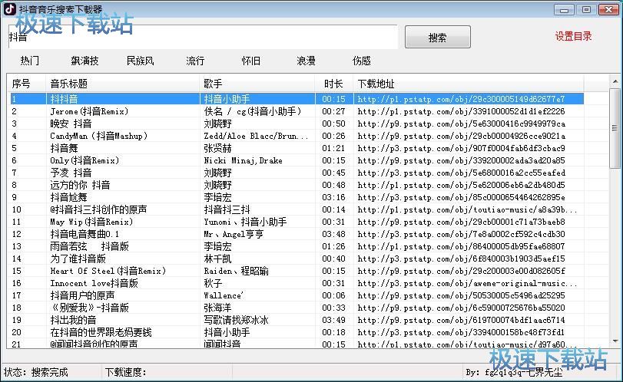
Task: Click the download URL ending 7e8a0002cf592c4cdb30
Action: tap(461, 234)
